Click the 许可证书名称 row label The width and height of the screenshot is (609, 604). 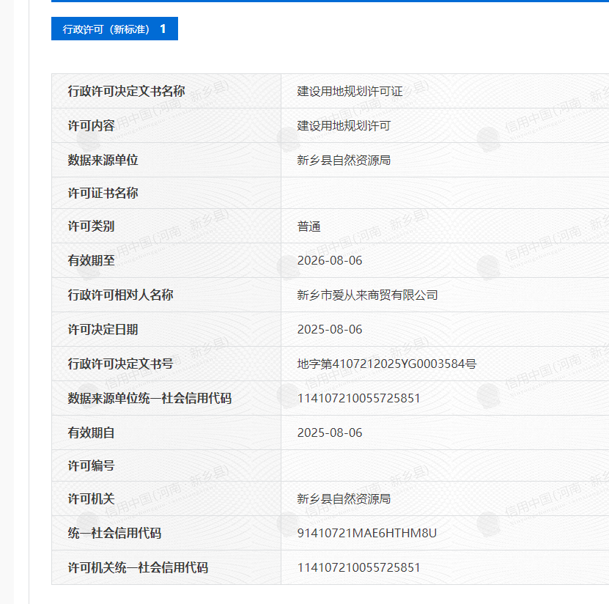[x=103, y=194]
